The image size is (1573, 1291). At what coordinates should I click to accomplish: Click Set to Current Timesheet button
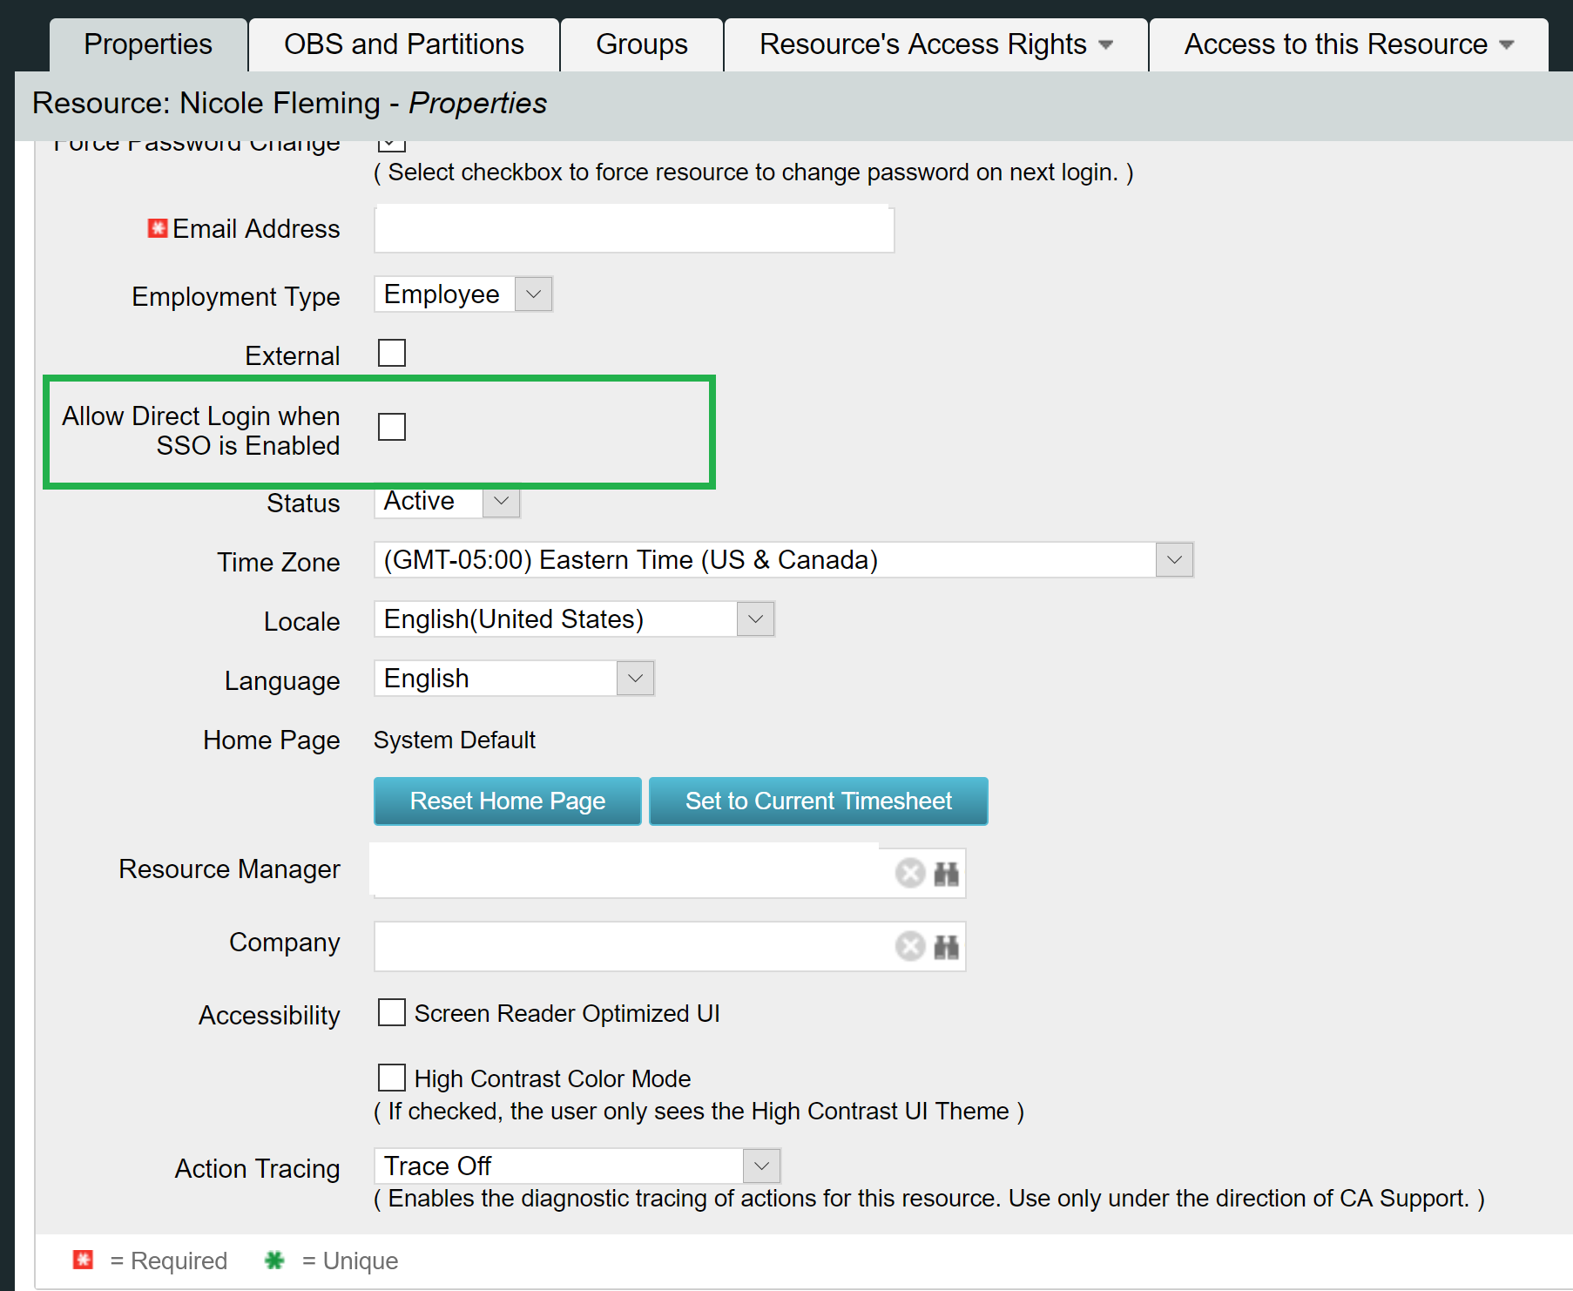819,801
